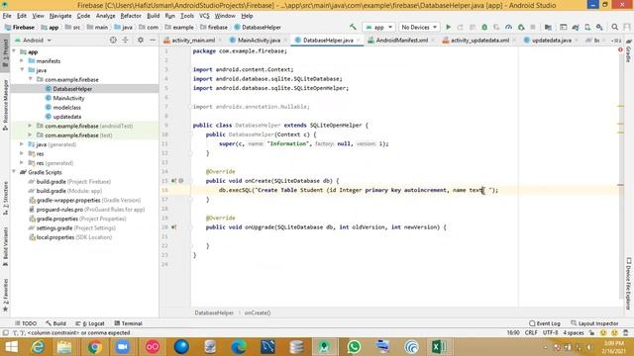This screenshot has width=634, height=356.
Task: Open the Event Log
Action: coord(545,323)
